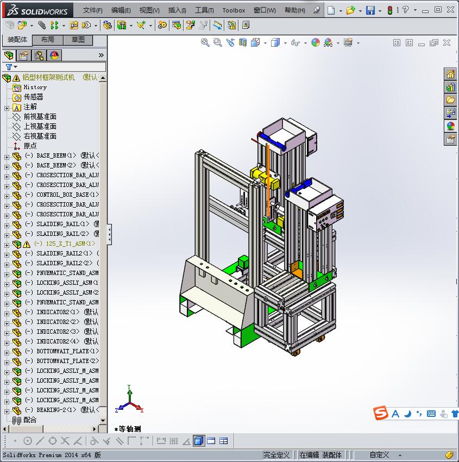The image size is (459, 462).
Task: Open the Custom Properties task pane tab
Action: [450, 139]
